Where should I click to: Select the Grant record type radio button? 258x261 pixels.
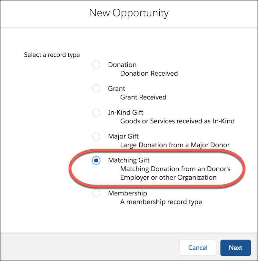click(x=96, y=89)
